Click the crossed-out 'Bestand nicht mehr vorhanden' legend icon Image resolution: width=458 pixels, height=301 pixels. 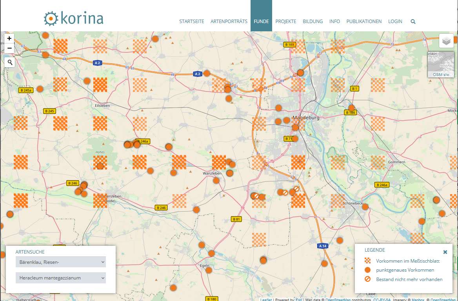(367, 279)
